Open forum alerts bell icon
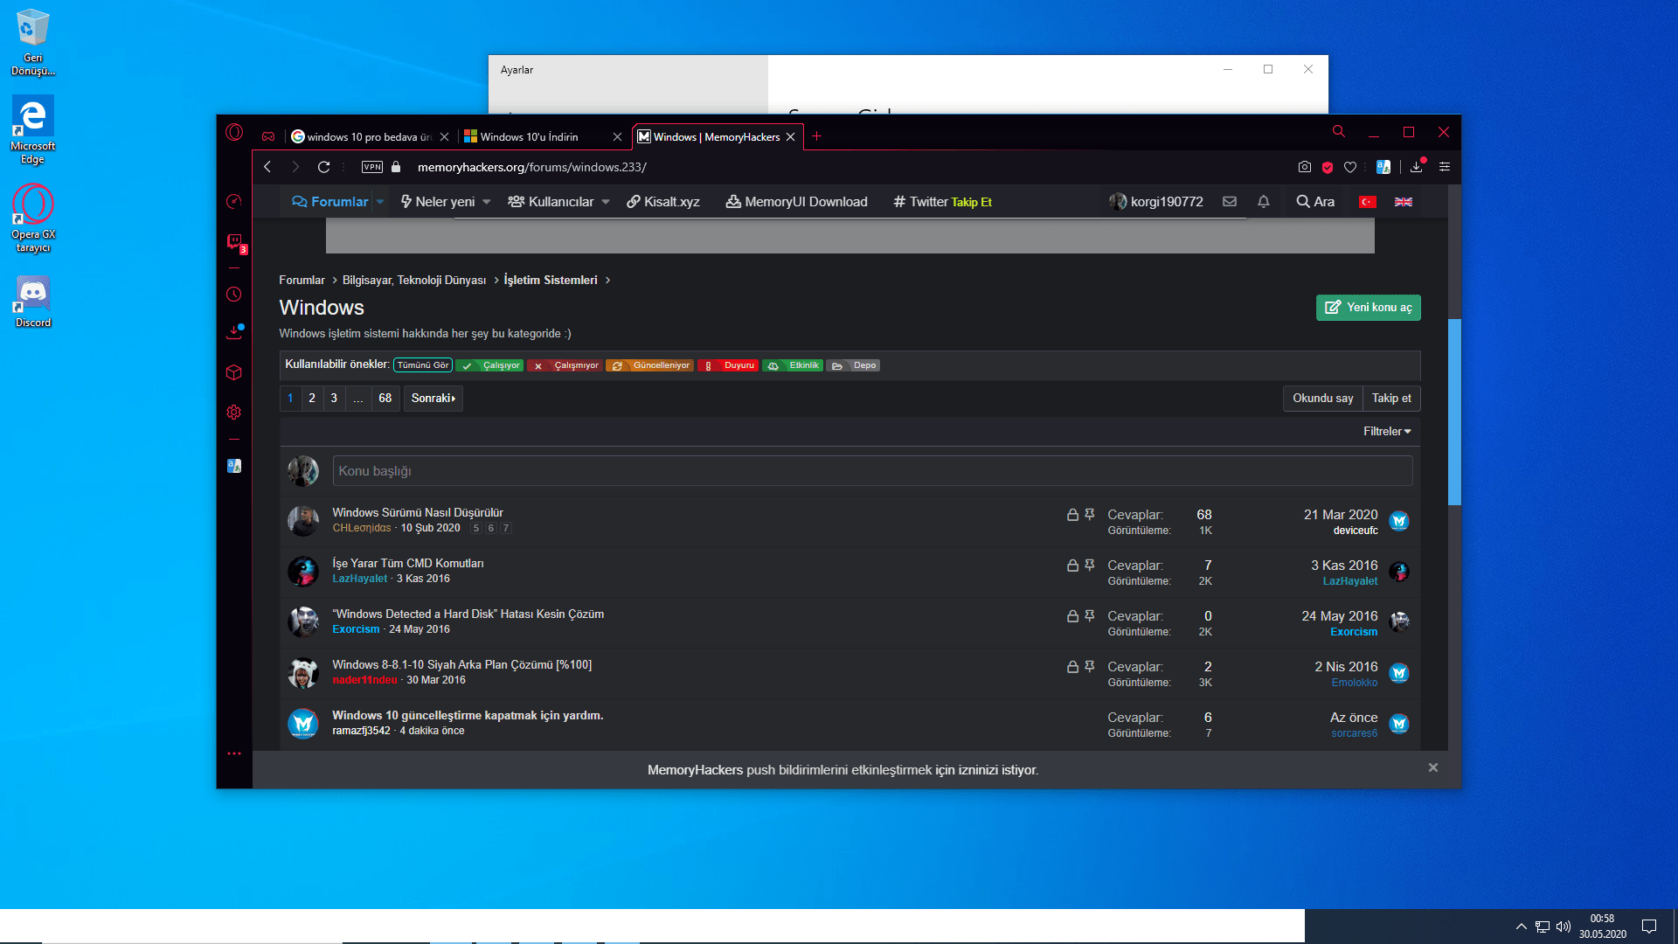The height and width of the screenshot is (944, 1678). click(x=1264, y=202)
